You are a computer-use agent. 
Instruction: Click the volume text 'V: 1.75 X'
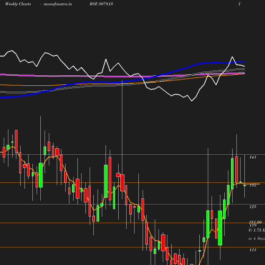pos(257,230)
